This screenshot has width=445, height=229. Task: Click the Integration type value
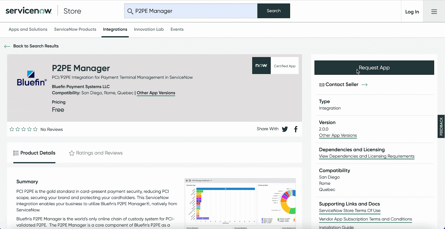[330, 108]
